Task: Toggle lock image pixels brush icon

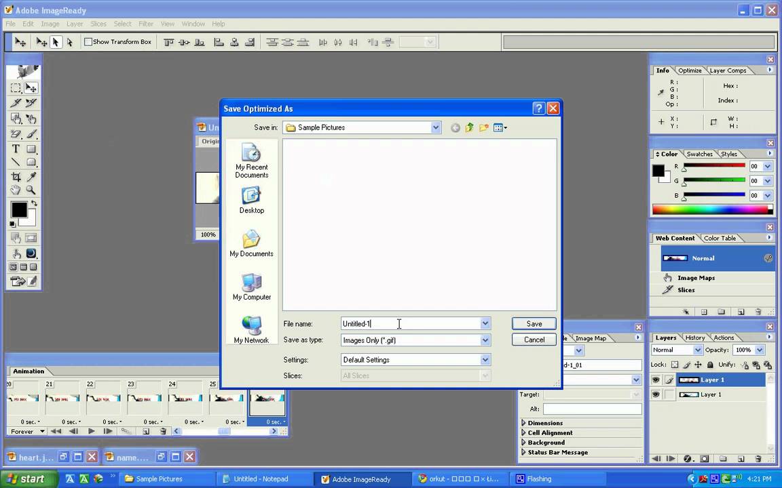Action: coord(687,365)
